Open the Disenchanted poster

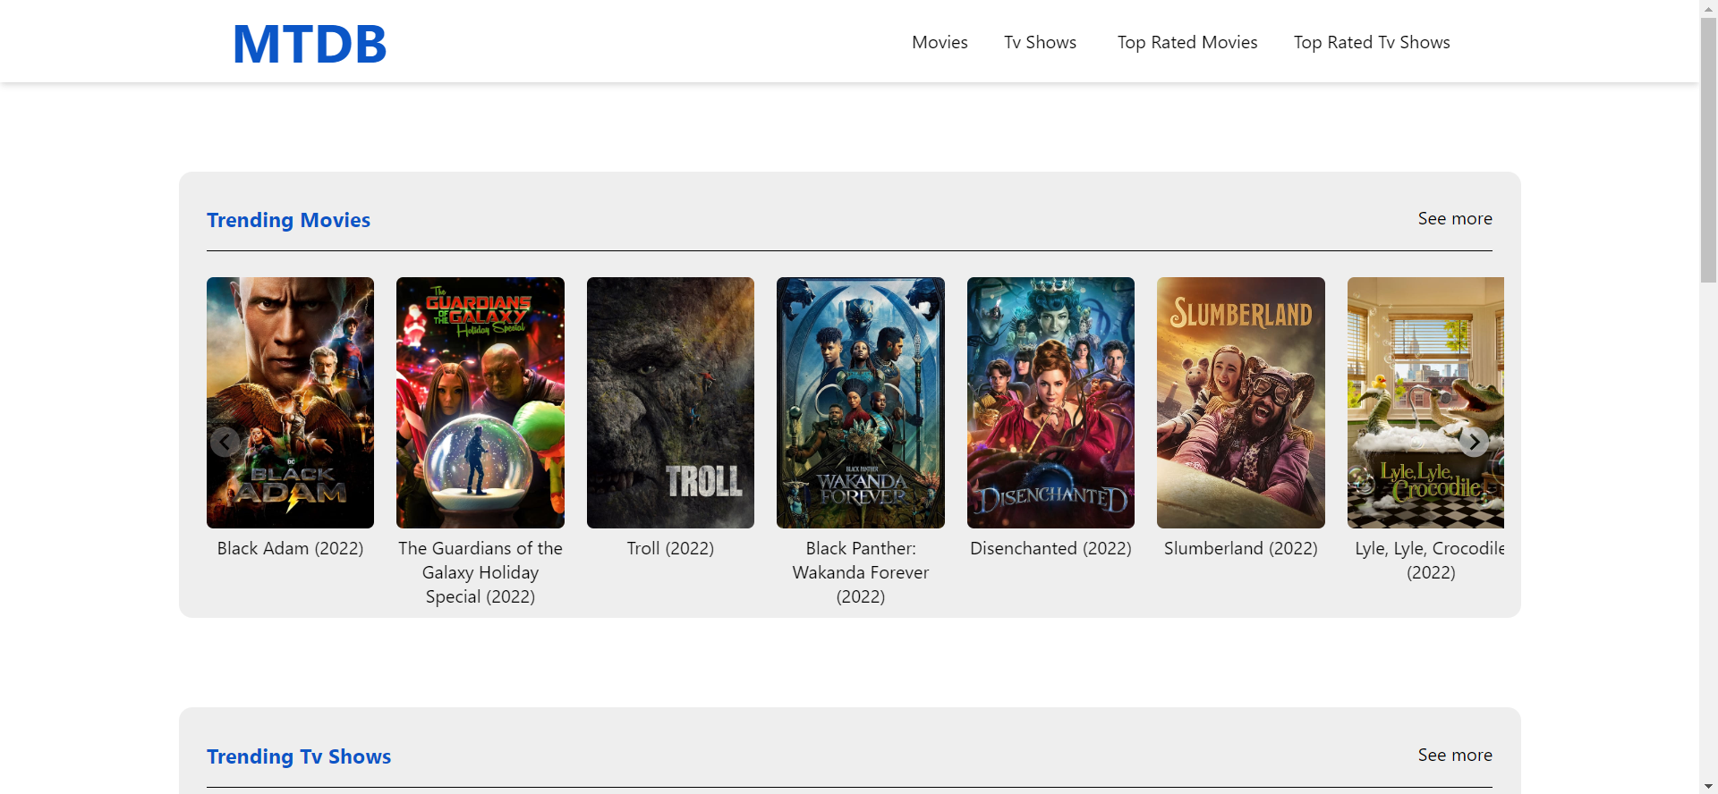pos(1050,402)
